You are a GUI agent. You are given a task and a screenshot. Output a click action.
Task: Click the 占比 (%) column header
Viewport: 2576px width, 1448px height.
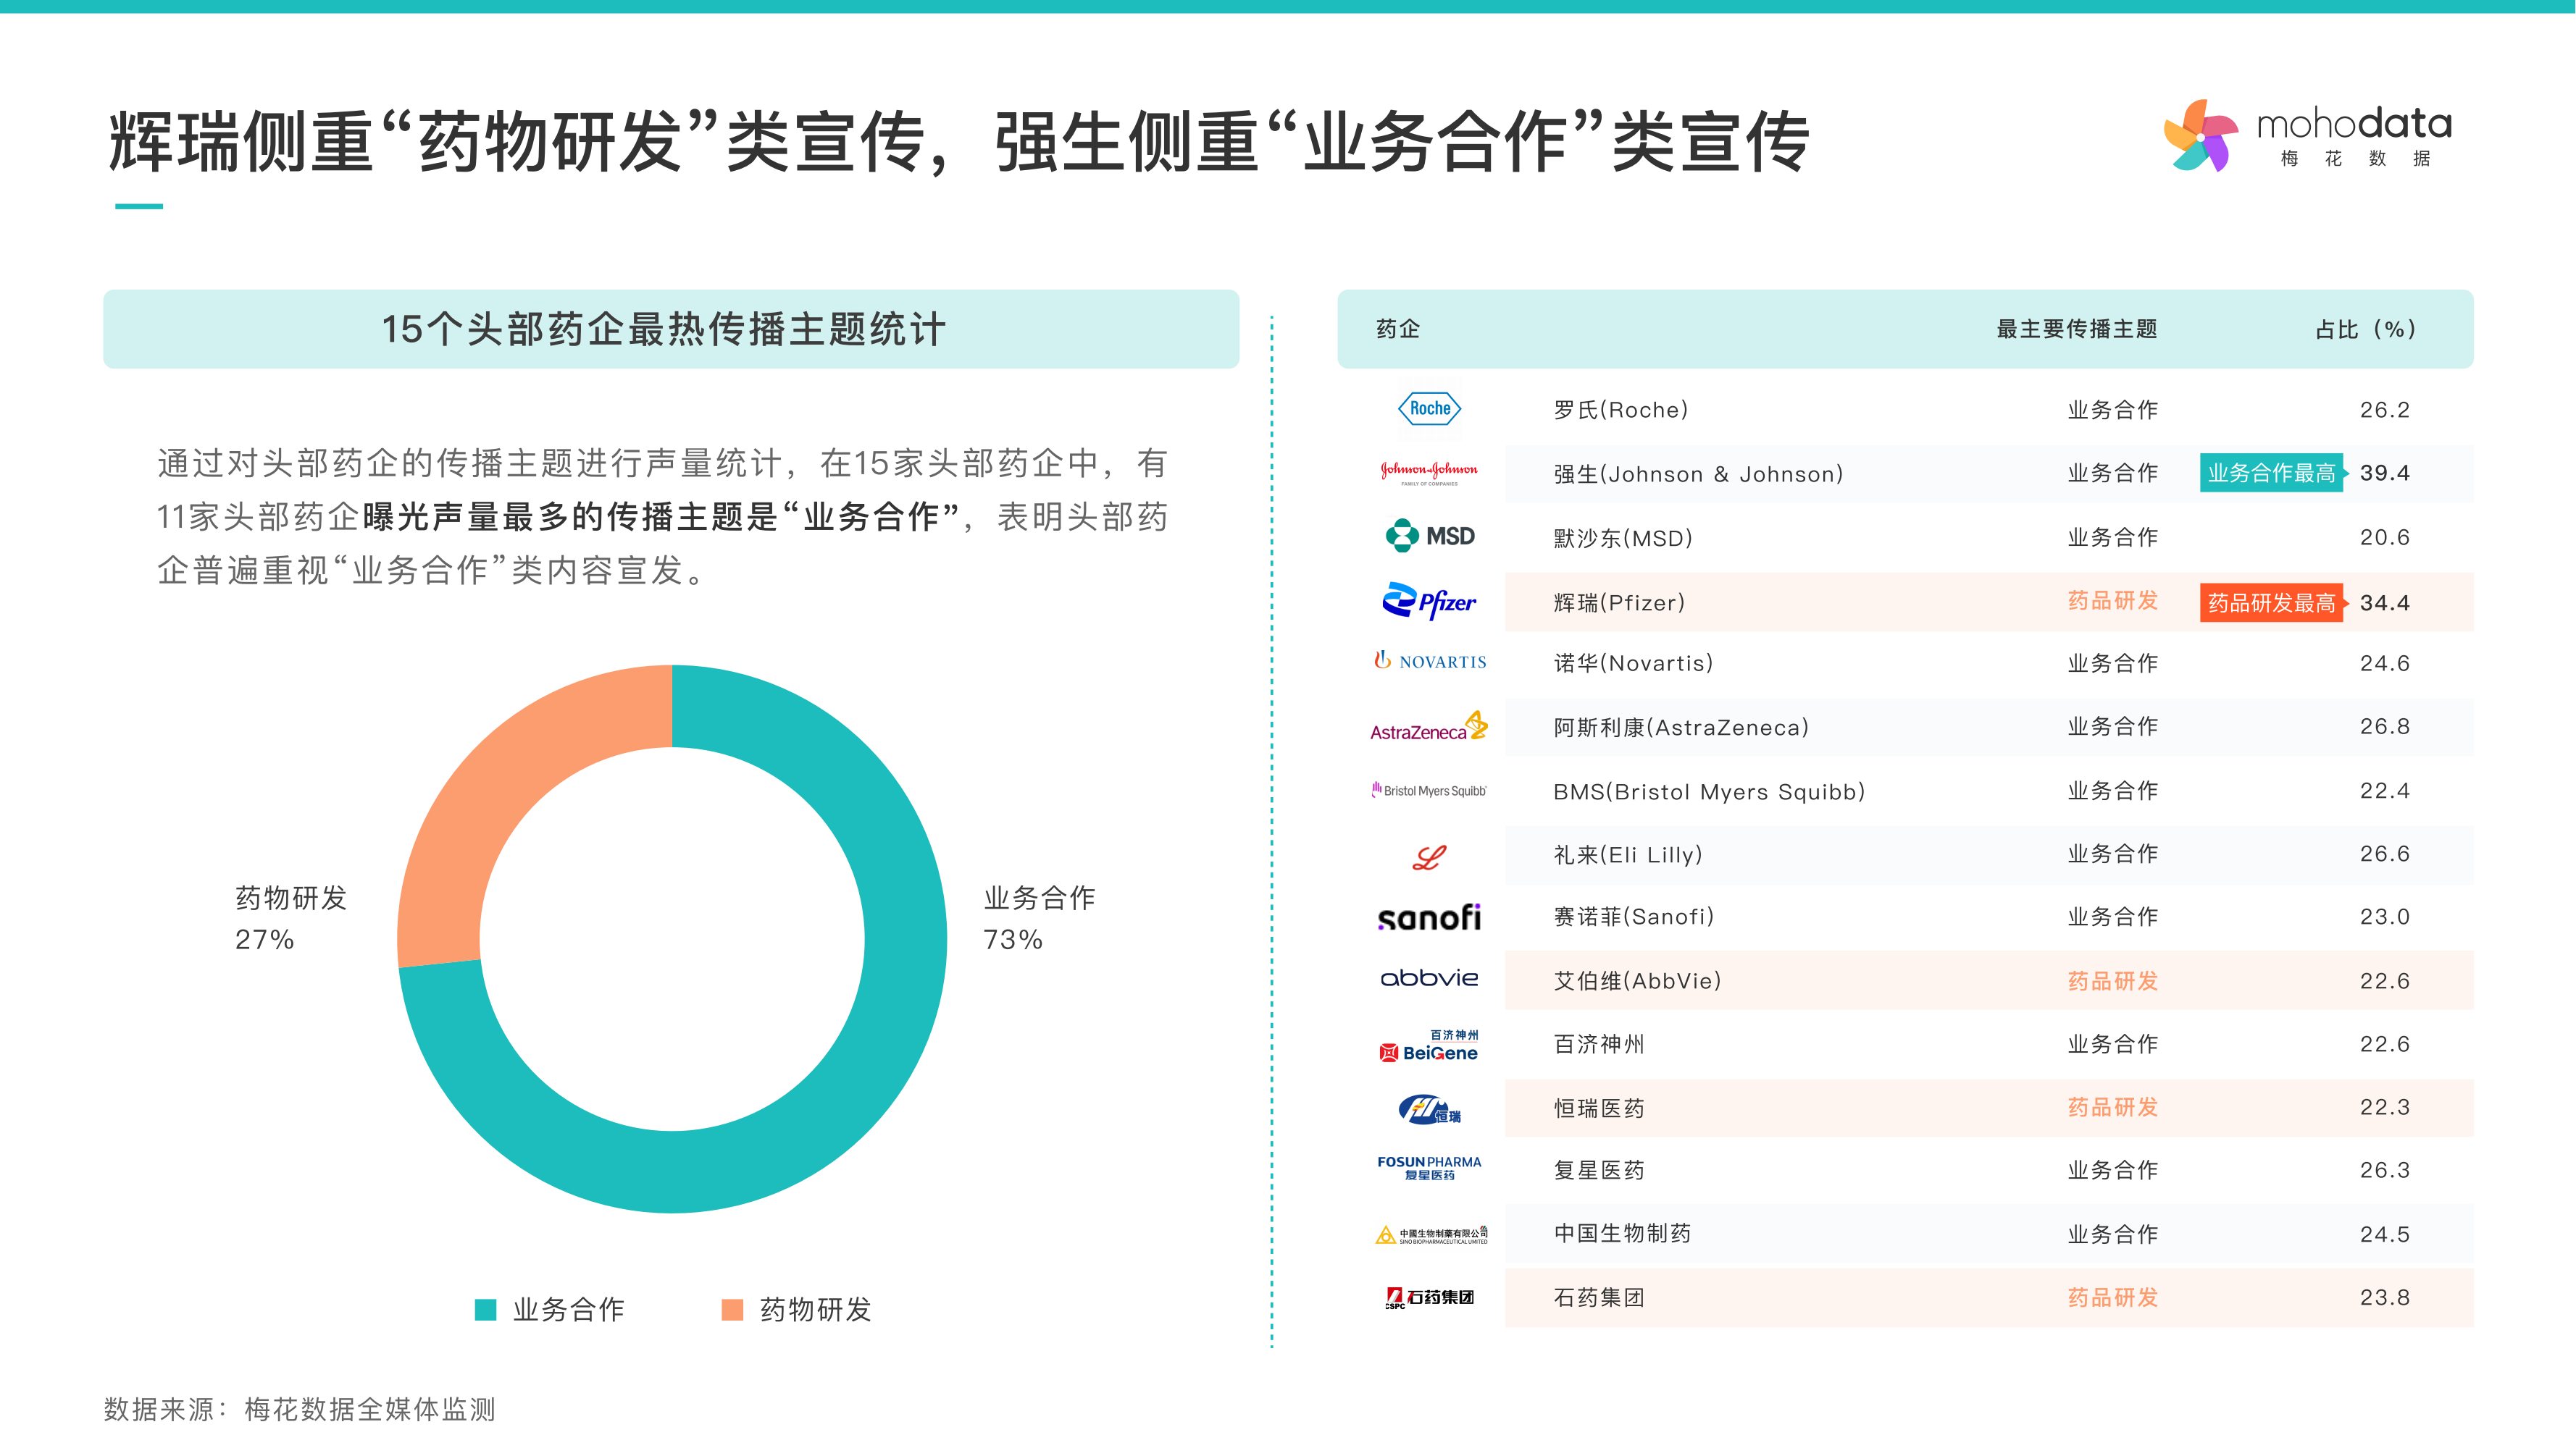[2365, 329]
